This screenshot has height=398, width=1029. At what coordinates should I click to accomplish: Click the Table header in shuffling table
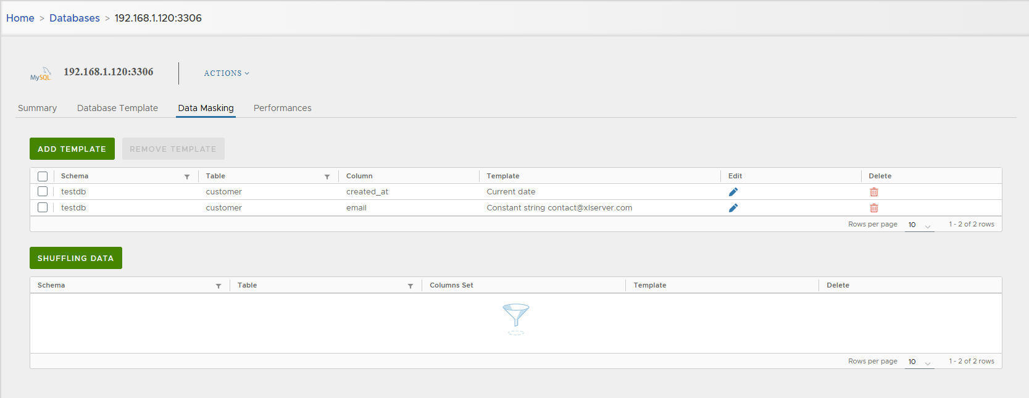pos(248,285)
